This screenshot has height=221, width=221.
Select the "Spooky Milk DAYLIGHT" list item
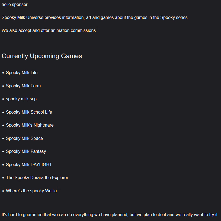[x=29, y=164]
